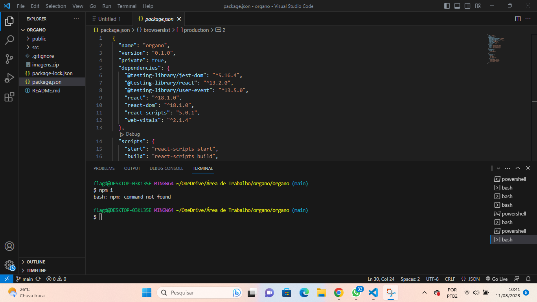Image resolution: width=537 pixels, height=302 pixels.
Task: Click the Go Live button
Action: pyautogui.click(x=497, y=279)
